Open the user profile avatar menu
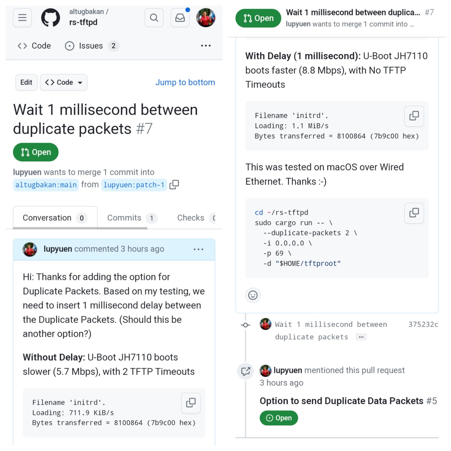The height and width of the screenshot is (451, 451). pyautogui.click(x=206, y=18)
